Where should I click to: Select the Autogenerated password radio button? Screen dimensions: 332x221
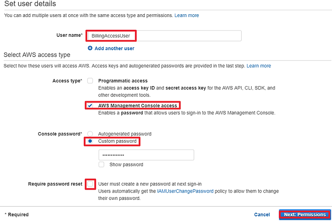90,134
